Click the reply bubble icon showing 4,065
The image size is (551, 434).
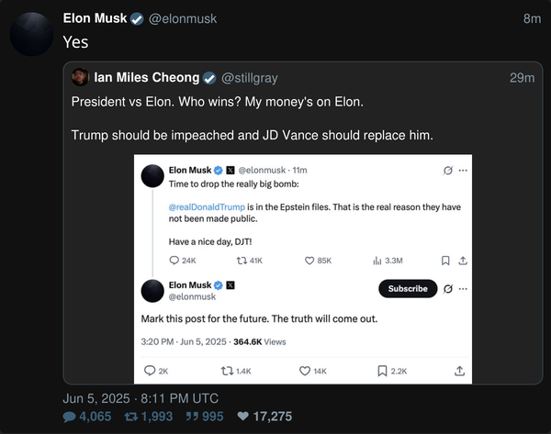click(69, 417)
